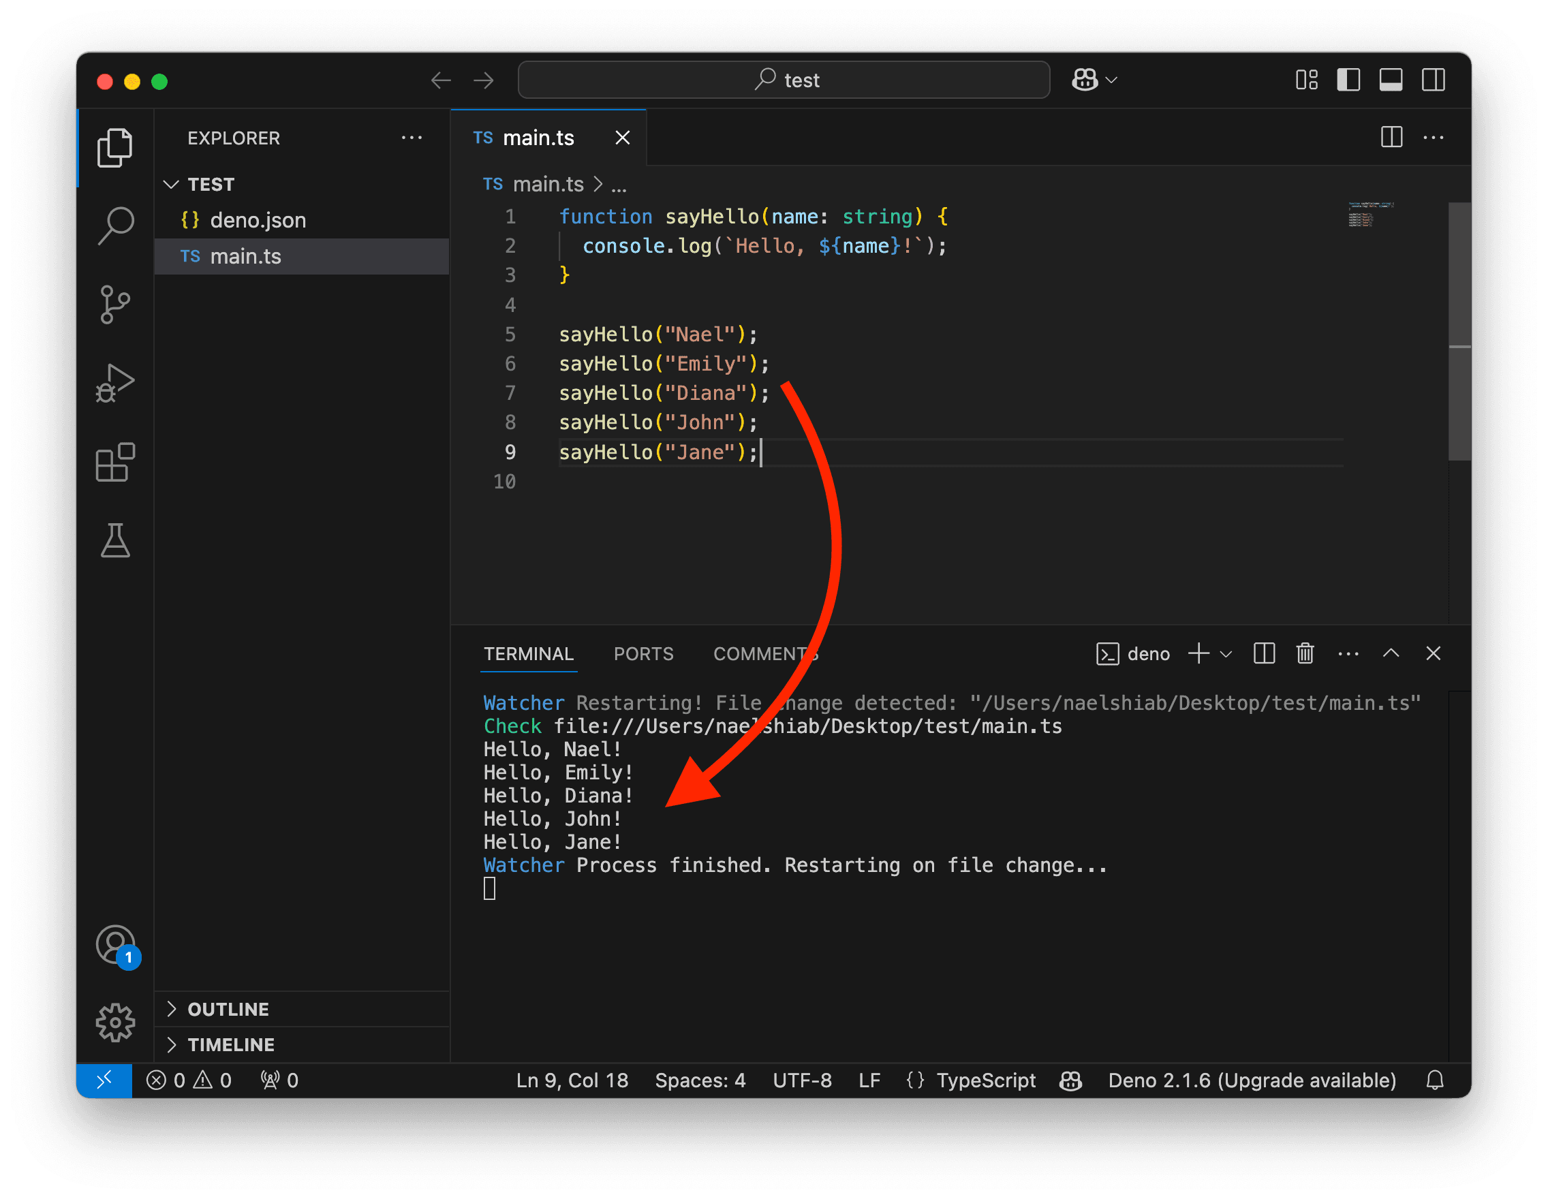Image resolution: width=1548 pixels, height=1199 pixels.
Task: Click the editor minimap preview
Action: (x=1370, y=214)
